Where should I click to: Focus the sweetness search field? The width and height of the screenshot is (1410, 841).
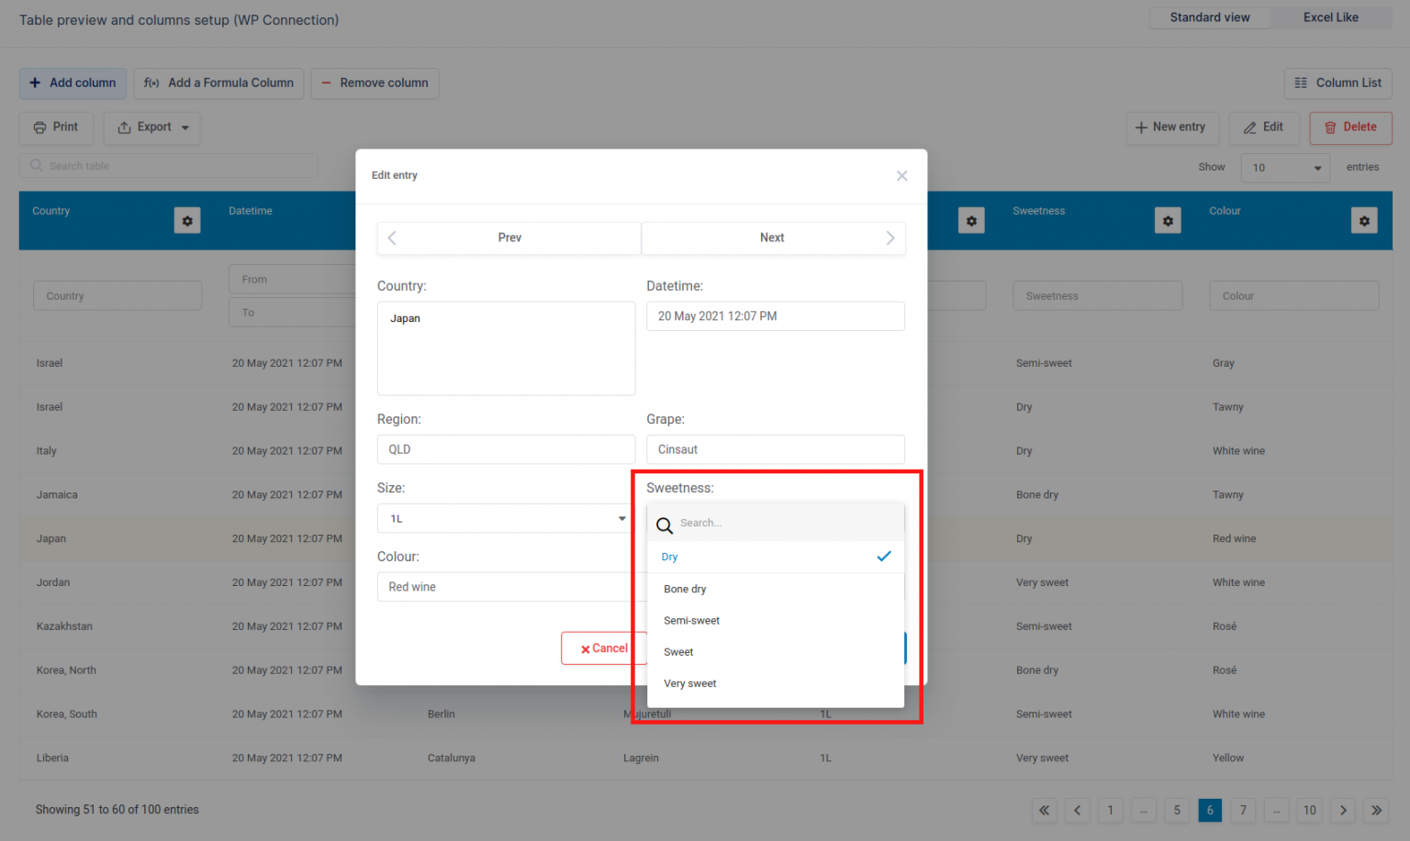click(x=776, y=523)
